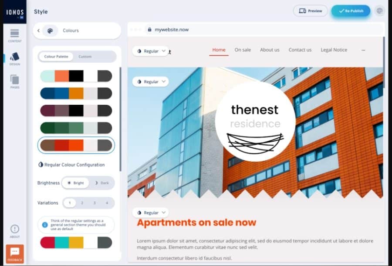Expand the navigation more menu dots
Image resolution: width=392 pixels, height=266 pixels.
[x=363, y=50]
